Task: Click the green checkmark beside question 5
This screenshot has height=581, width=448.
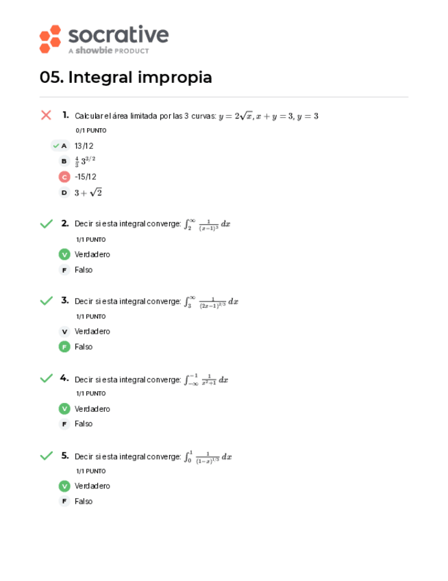Action: tap(46, 456)
